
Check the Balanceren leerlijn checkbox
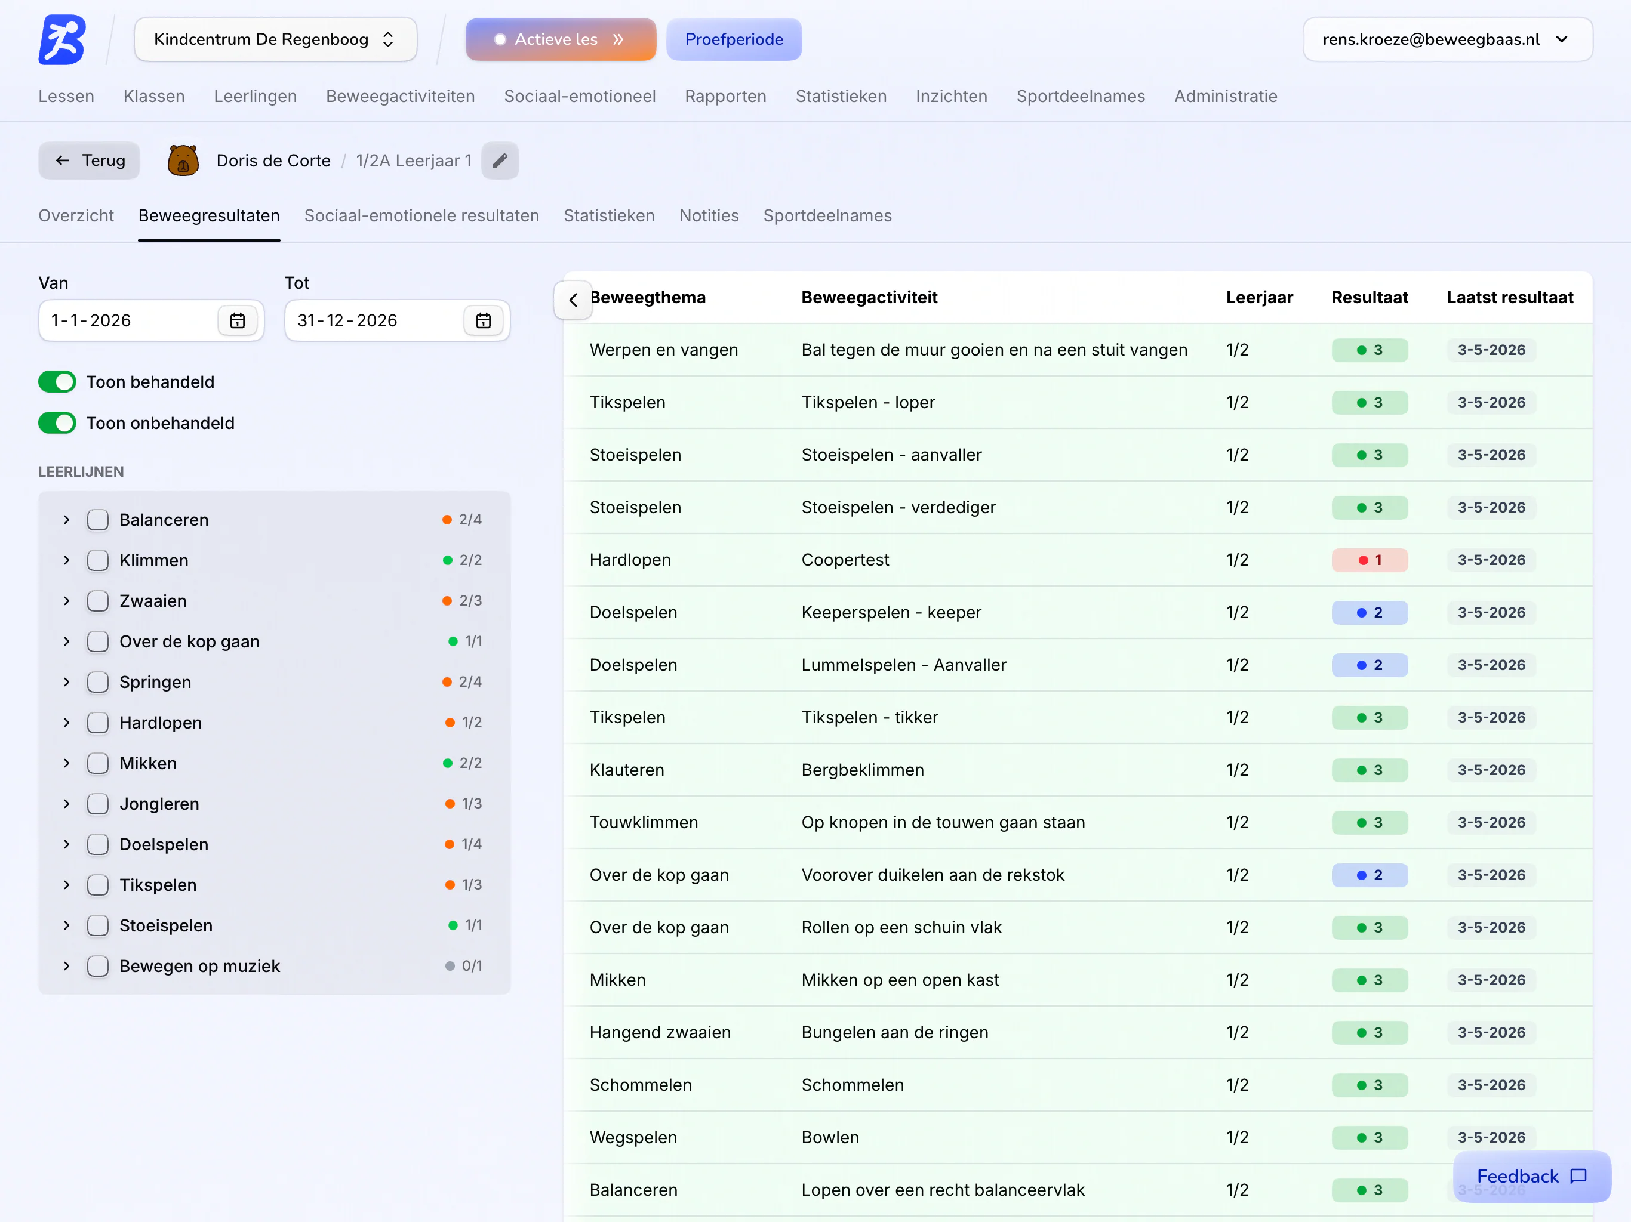tap(98, 520)
